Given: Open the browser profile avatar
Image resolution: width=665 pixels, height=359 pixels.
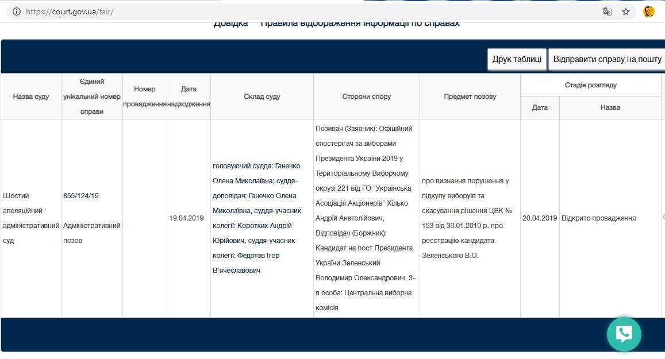Looking at the screenshot, I should pyautogui.click(x=648, y=11).
